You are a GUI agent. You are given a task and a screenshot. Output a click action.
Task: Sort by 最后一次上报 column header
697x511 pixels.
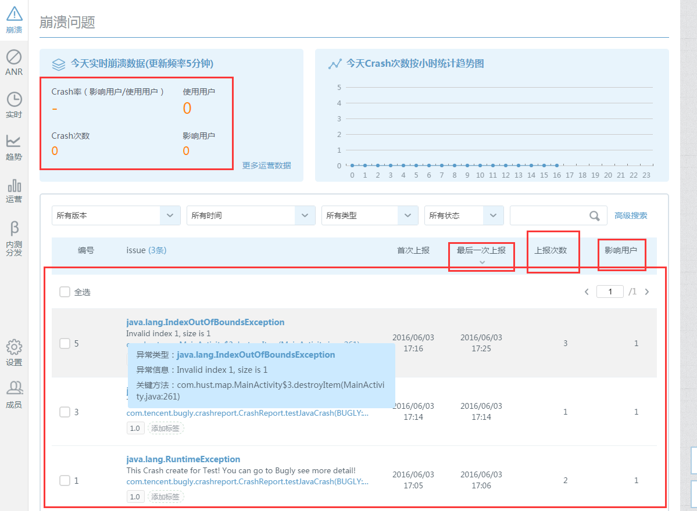coord(481,251)
